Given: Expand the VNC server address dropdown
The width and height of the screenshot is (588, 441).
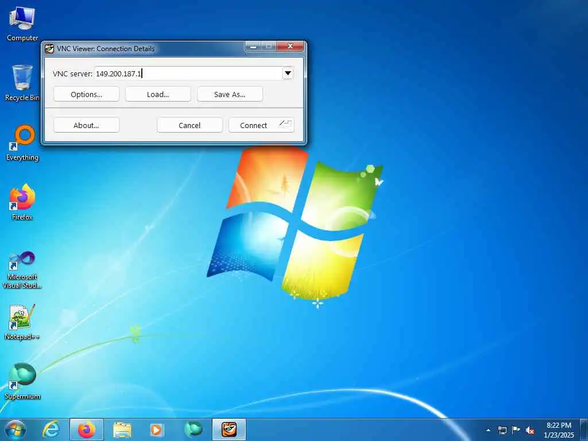Looking at the screenshot, I should [288, 73].
